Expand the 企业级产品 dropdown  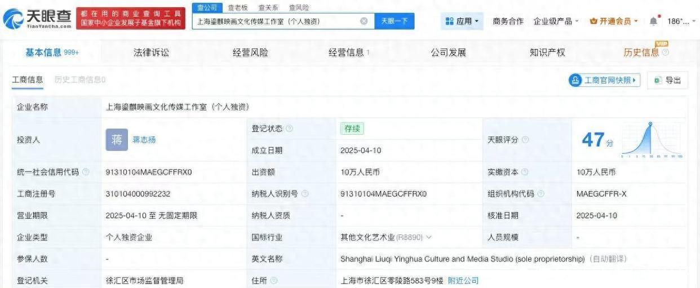(x=556, y=21)
